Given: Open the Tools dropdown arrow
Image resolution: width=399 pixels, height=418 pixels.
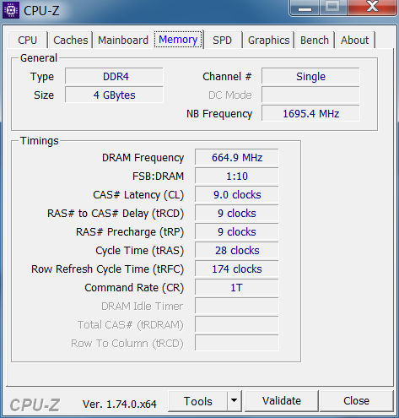Looking at the screenshot, I should (235, 400).
